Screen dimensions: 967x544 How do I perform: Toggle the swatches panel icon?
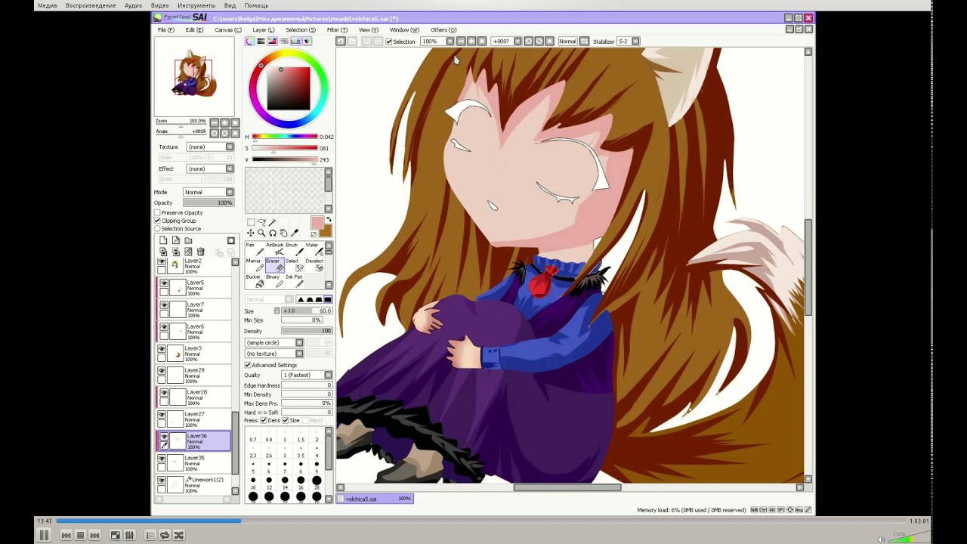pyautogui.click(x=295, y=41)
